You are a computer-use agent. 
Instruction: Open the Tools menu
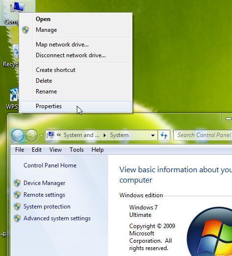coord(76,150)
